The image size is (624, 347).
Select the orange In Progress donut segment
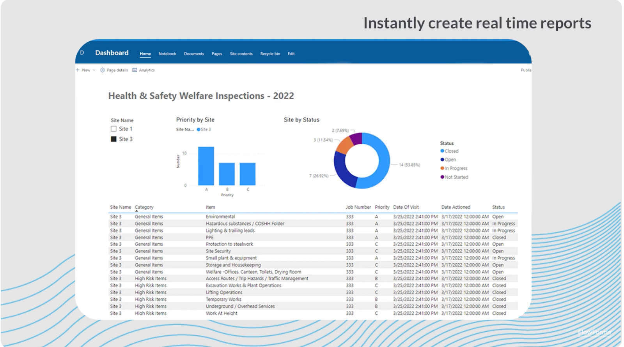(344, 146)
